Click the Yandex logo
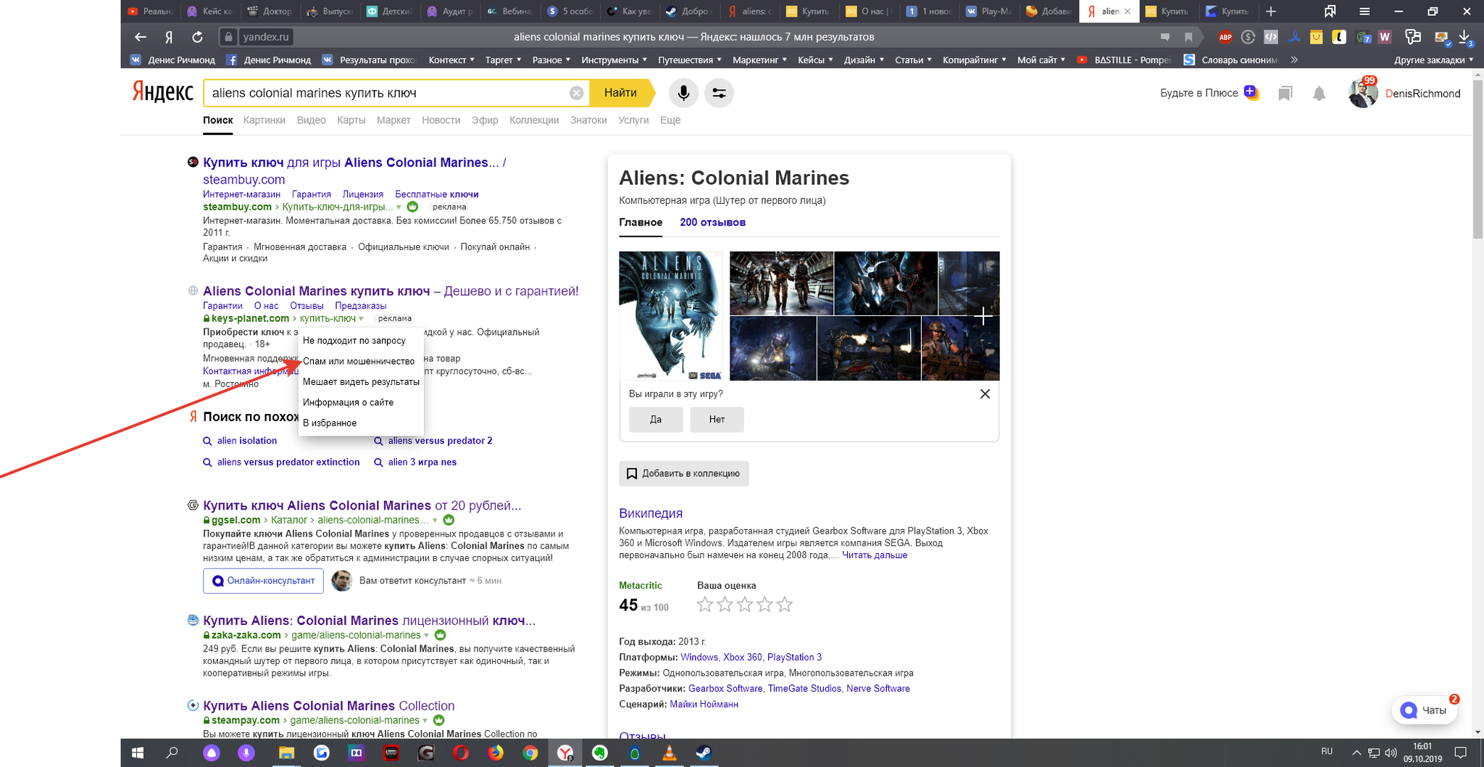 point(162,92)
